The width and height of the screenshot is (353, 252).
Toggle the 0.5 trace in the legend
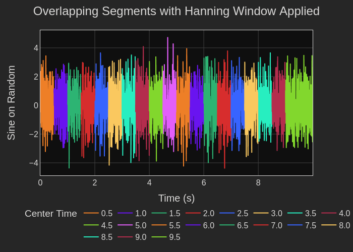click(x=106, y=213)
